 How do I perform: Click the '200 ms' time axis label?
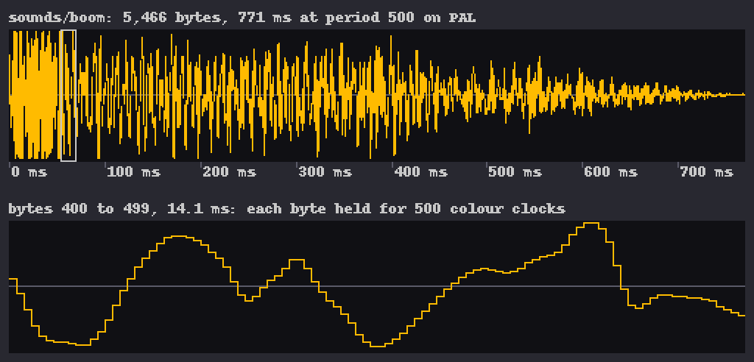pyautogui.click(x=229, y=171)
